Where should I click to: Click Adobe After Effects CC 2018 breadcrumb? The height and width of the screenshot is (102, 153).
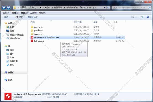point(80,7)
